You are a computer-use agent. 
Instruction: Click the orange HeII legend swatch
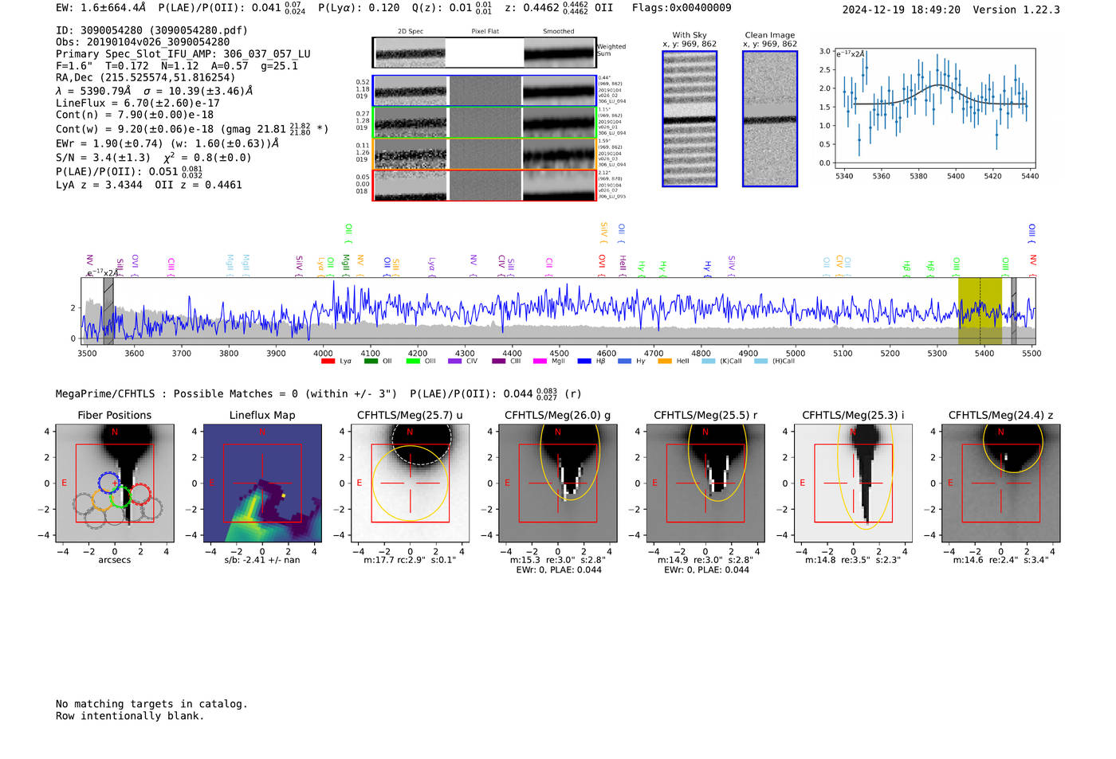pos(665,362)
